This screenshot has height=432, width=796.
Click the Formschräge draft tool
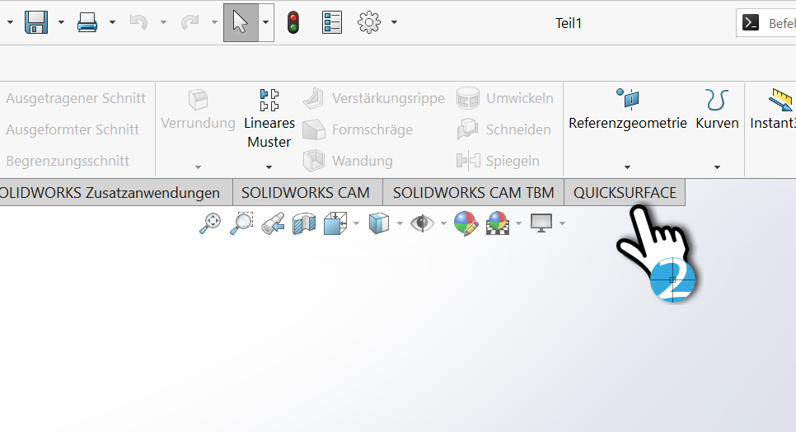(358, 129)
